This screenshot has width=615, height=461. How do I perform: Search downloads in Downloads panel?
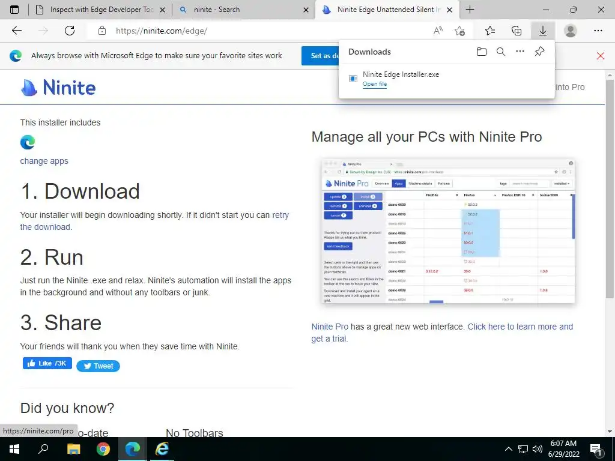pos(501,52)
